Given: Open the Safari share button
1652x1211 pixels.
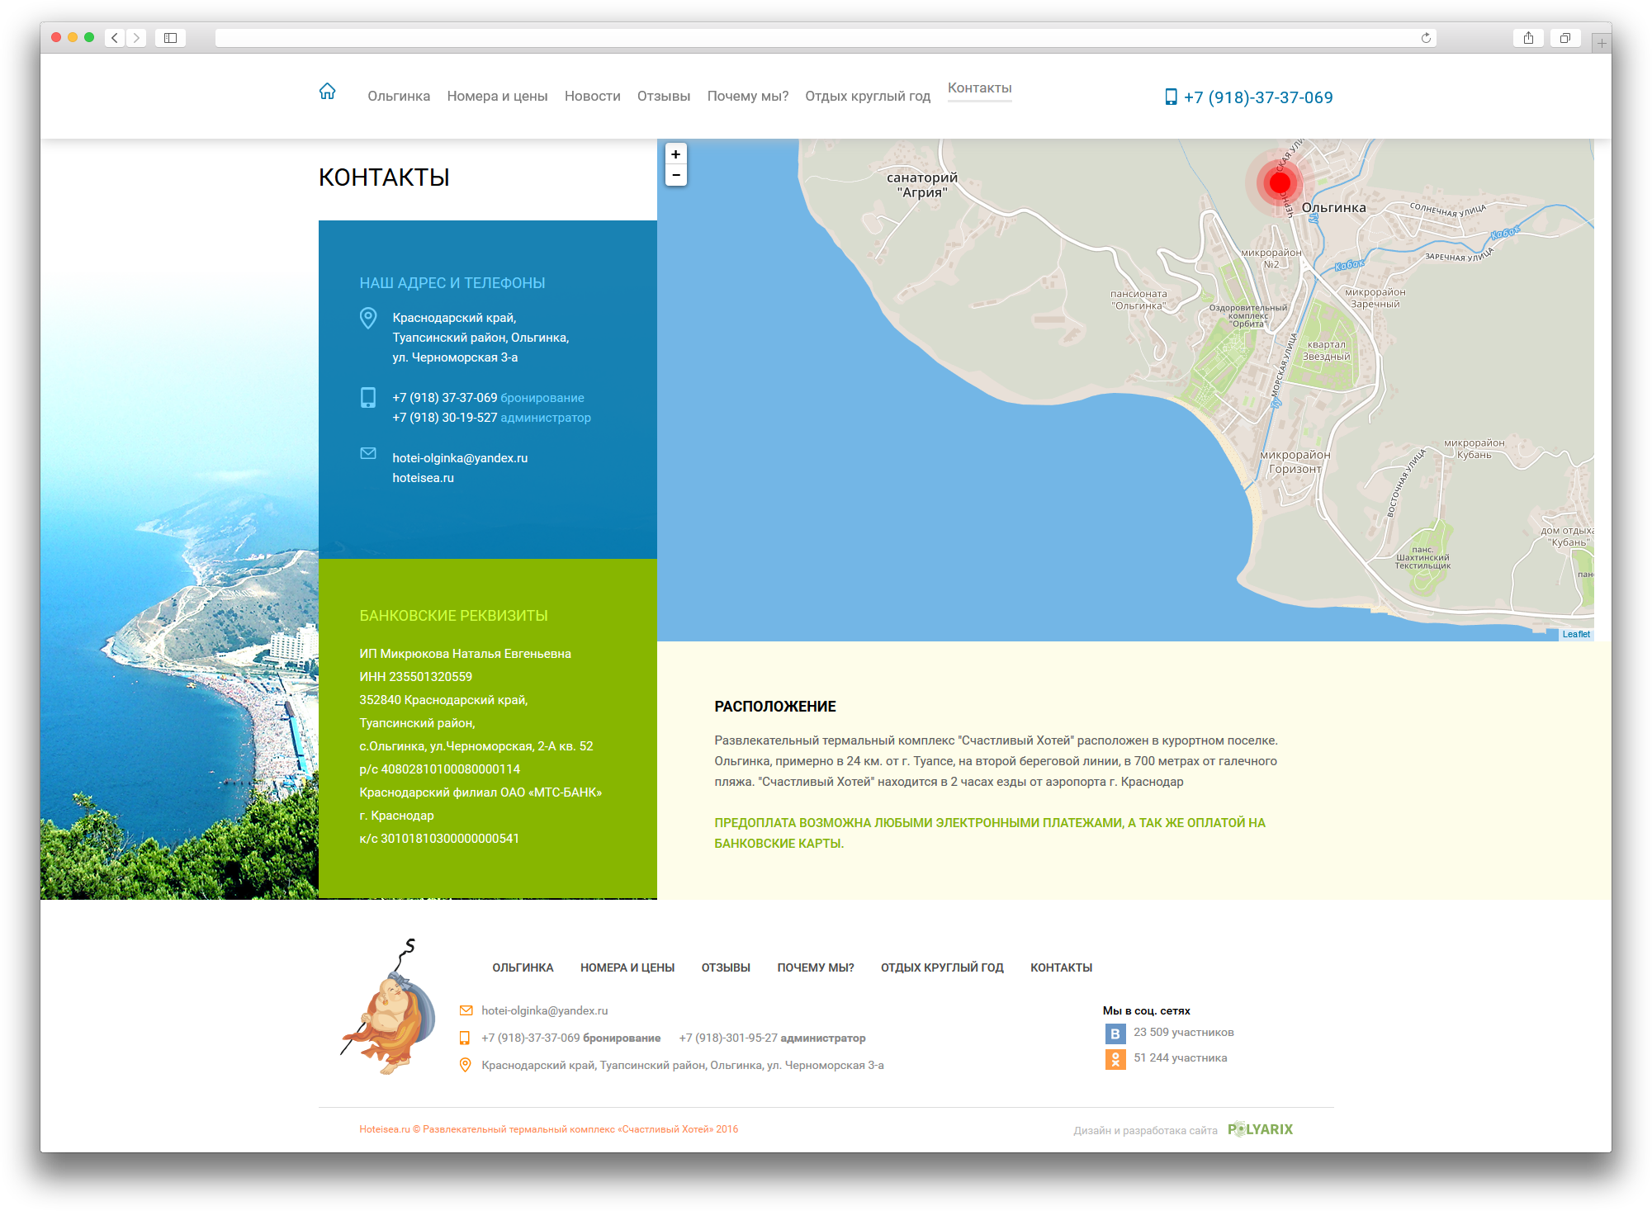Looking at the screenshot, I should pyautogui.click(x=1528, y=38).
